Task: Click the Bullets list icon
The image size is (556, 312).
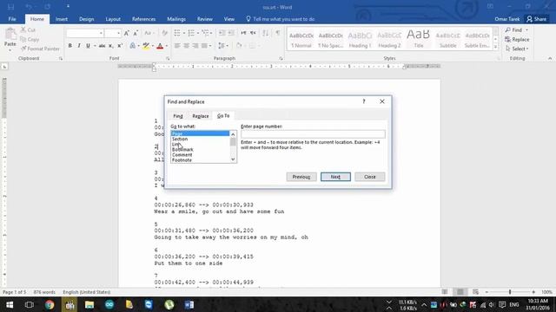Action: click(x=177, y=33)
